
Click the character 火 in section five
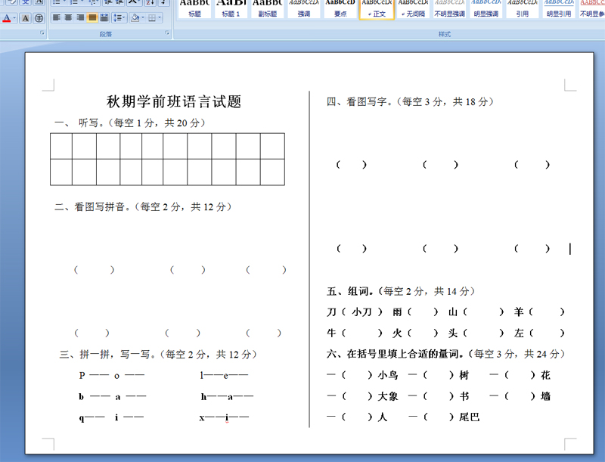coord(398,333)
